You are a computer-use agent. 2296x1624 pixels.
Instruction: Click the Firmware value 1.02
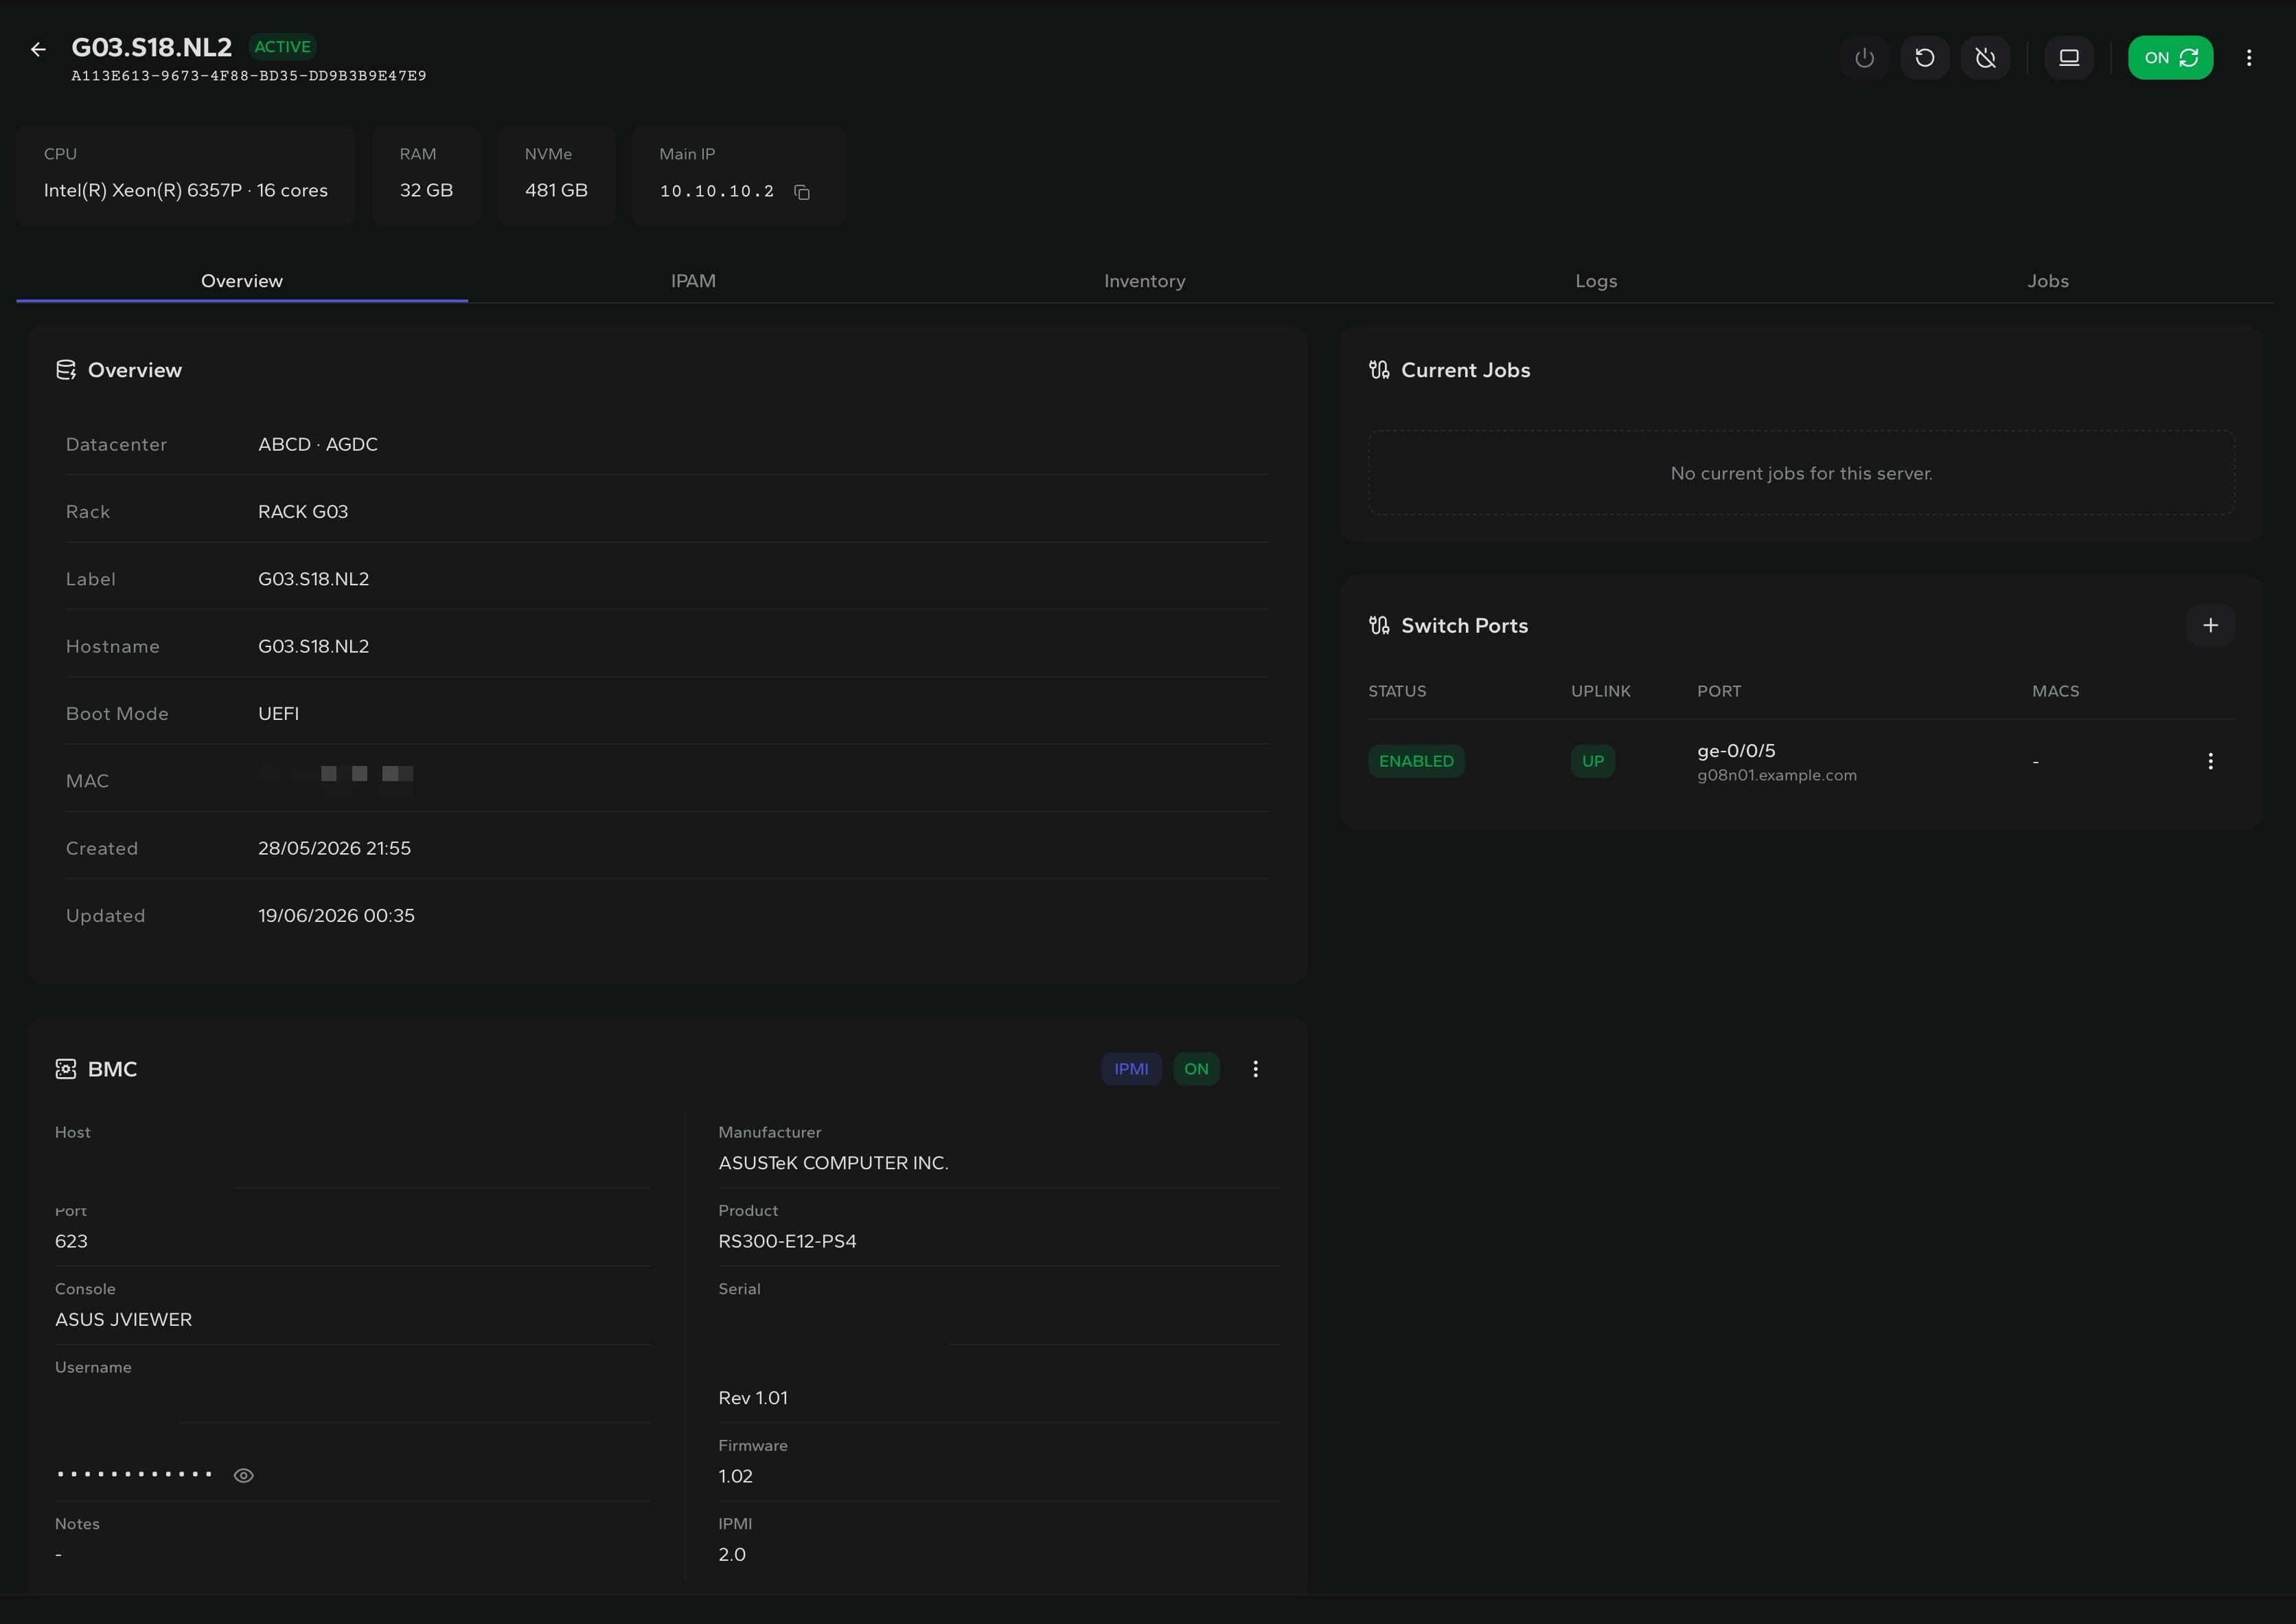point(735,1476)
